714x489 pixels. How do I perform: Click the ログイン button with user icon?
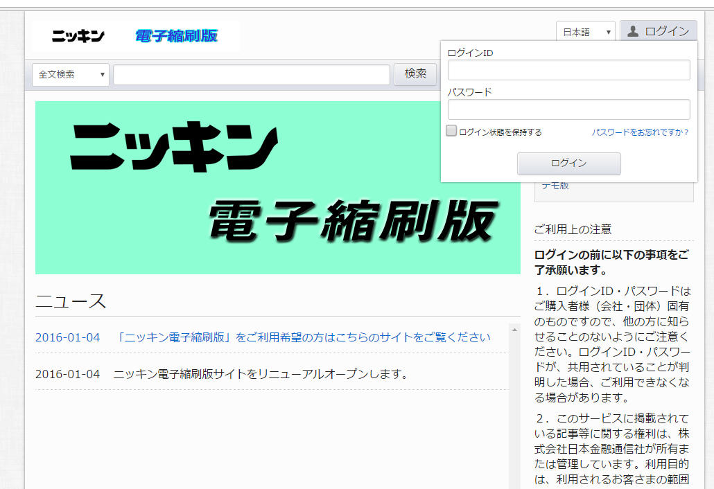[659, 31]
